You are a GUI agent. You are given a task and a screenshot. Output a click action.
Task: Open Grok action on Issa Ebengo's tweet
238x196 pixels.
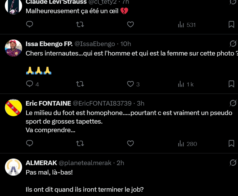click(x=233, y=44)
